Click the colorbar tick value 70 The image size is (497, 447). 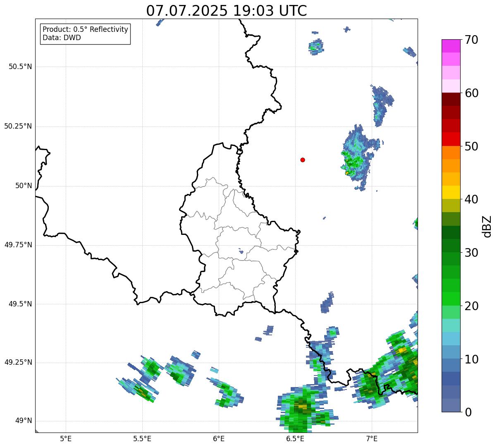point(471,40)
